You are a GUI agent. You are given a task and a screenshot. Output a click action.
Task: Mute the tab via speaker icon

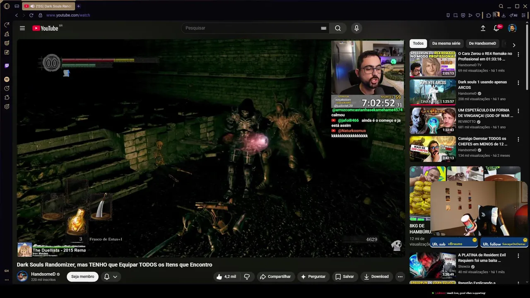(32, 6)
